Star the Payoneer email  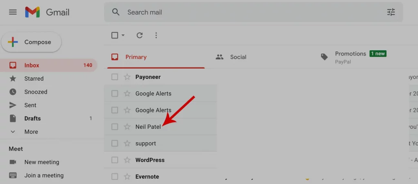click(127, 77)
